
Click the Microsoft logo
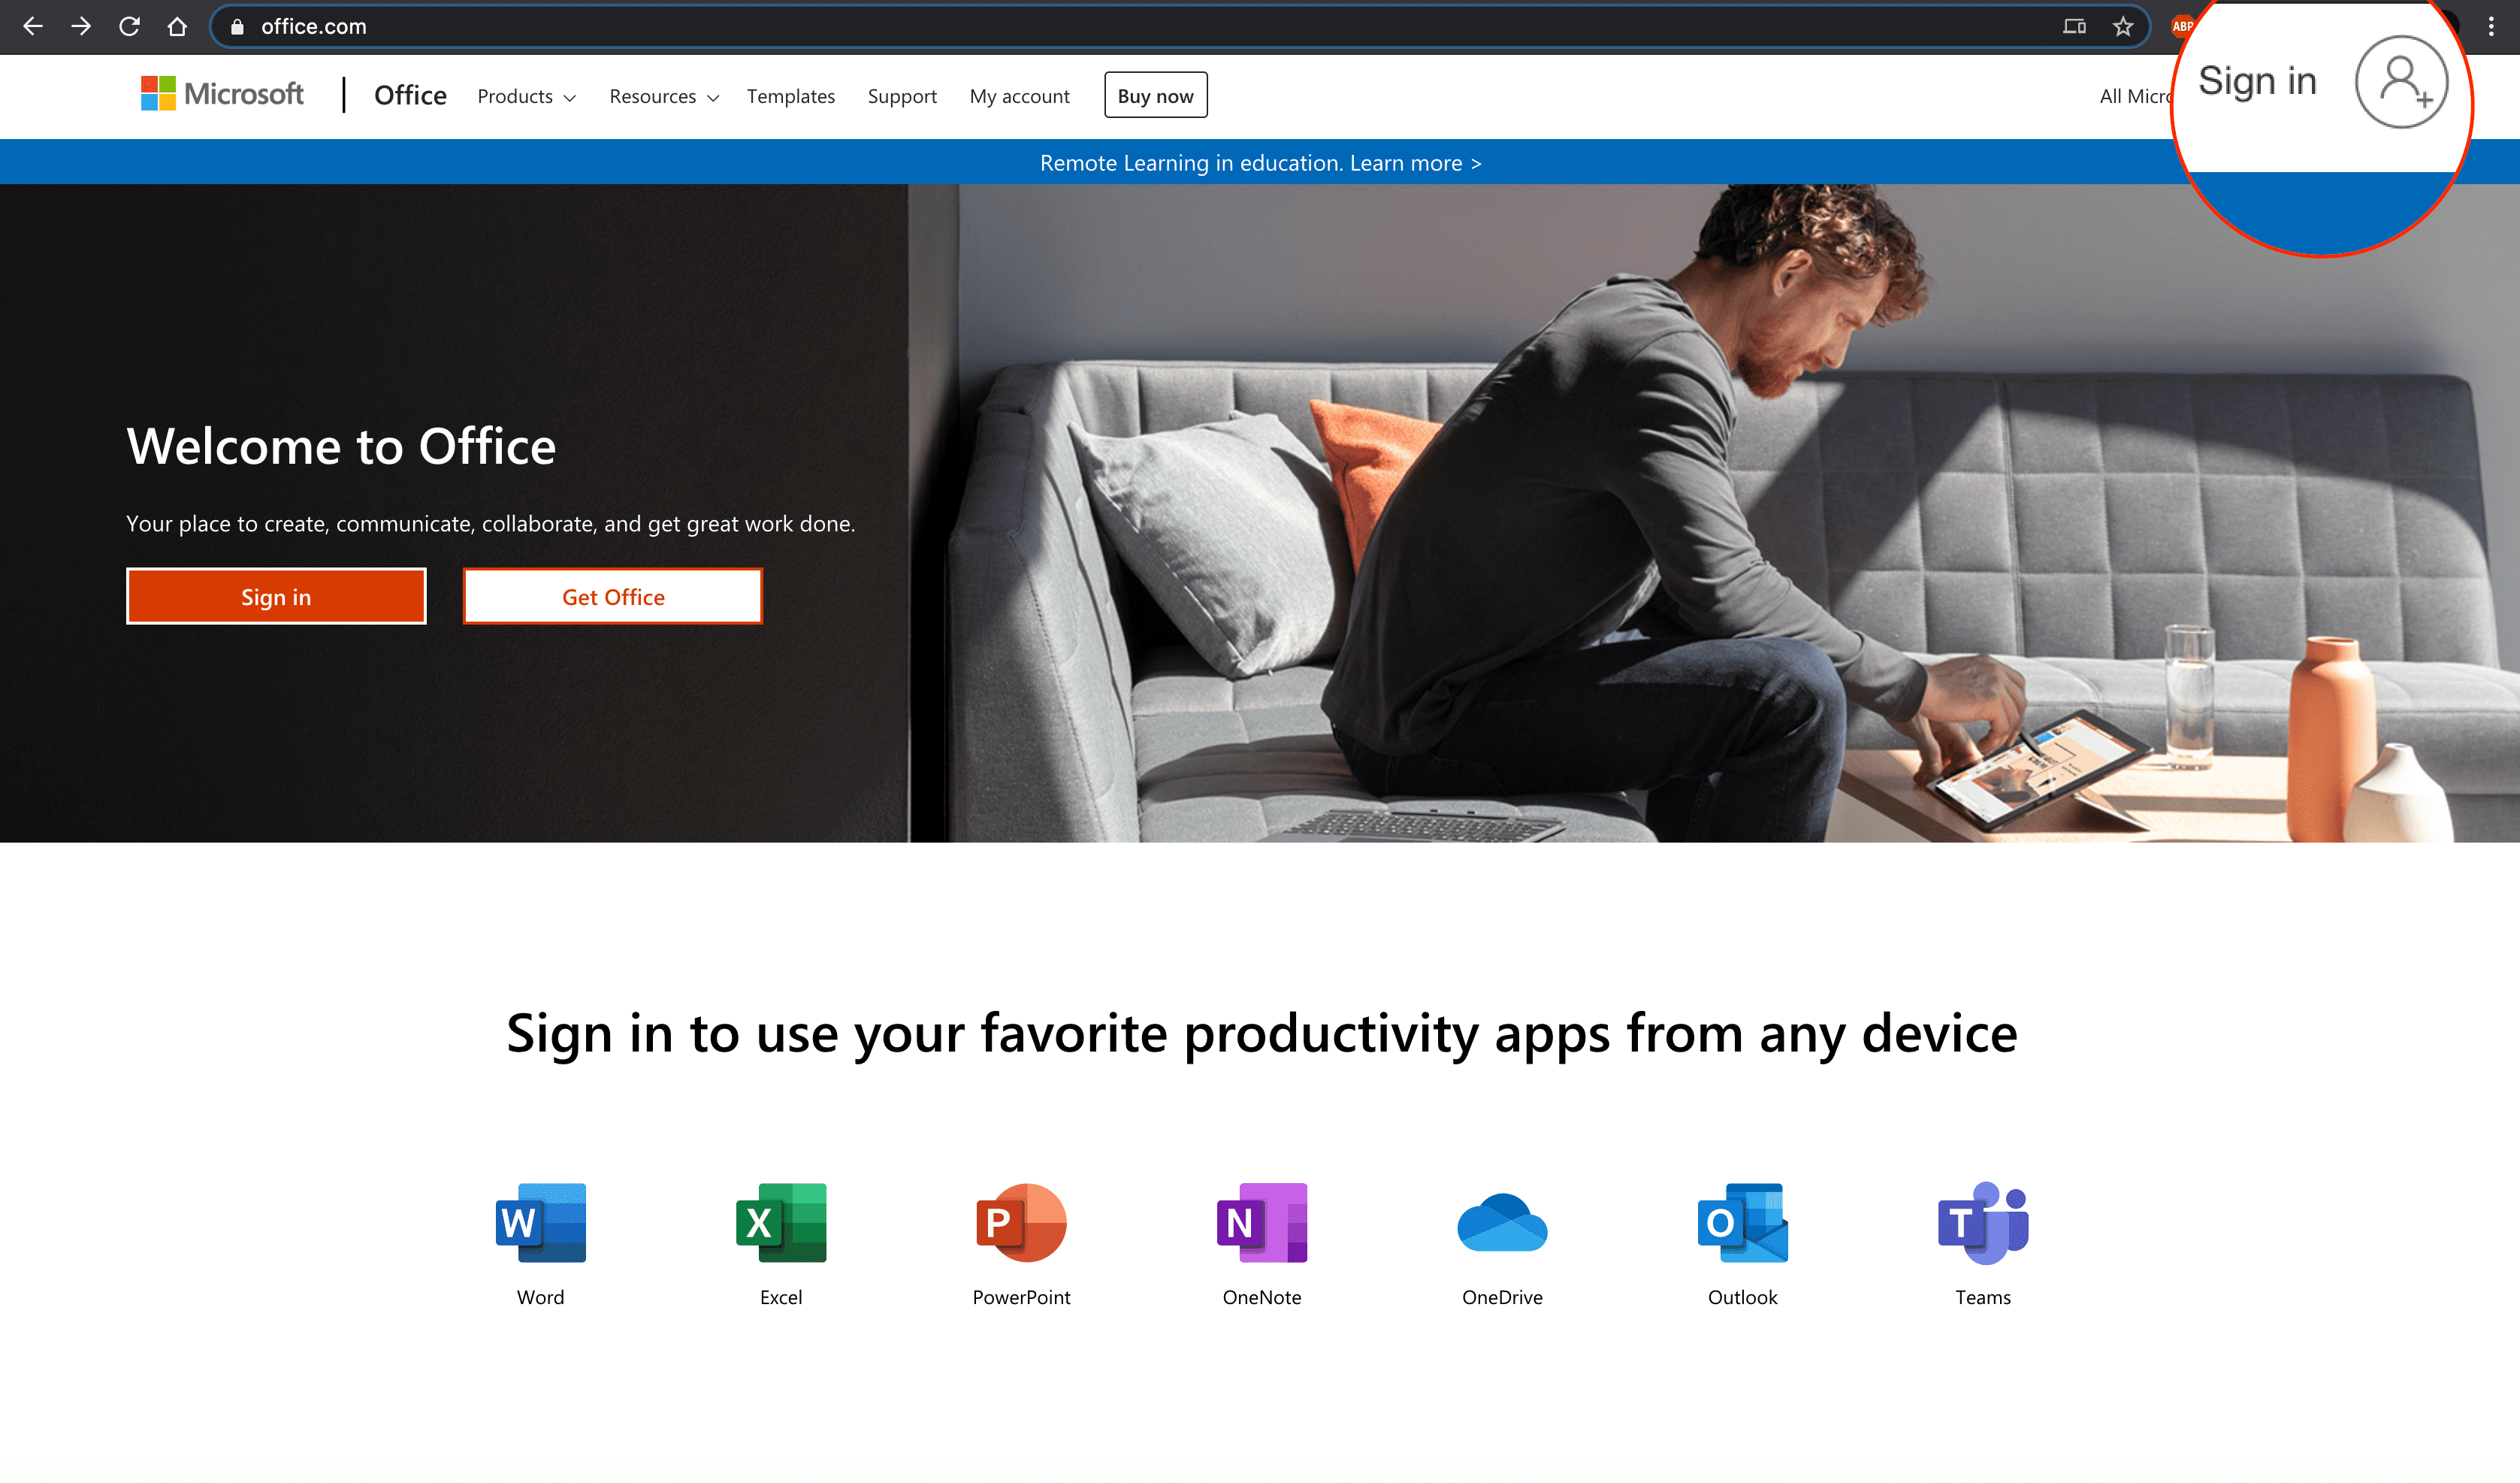[222, 94]
